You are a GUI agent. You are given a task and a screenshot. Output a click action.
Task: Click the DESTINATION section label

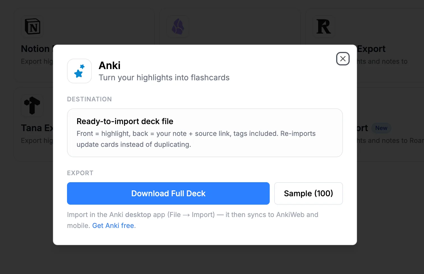click(x=89, y=99)
